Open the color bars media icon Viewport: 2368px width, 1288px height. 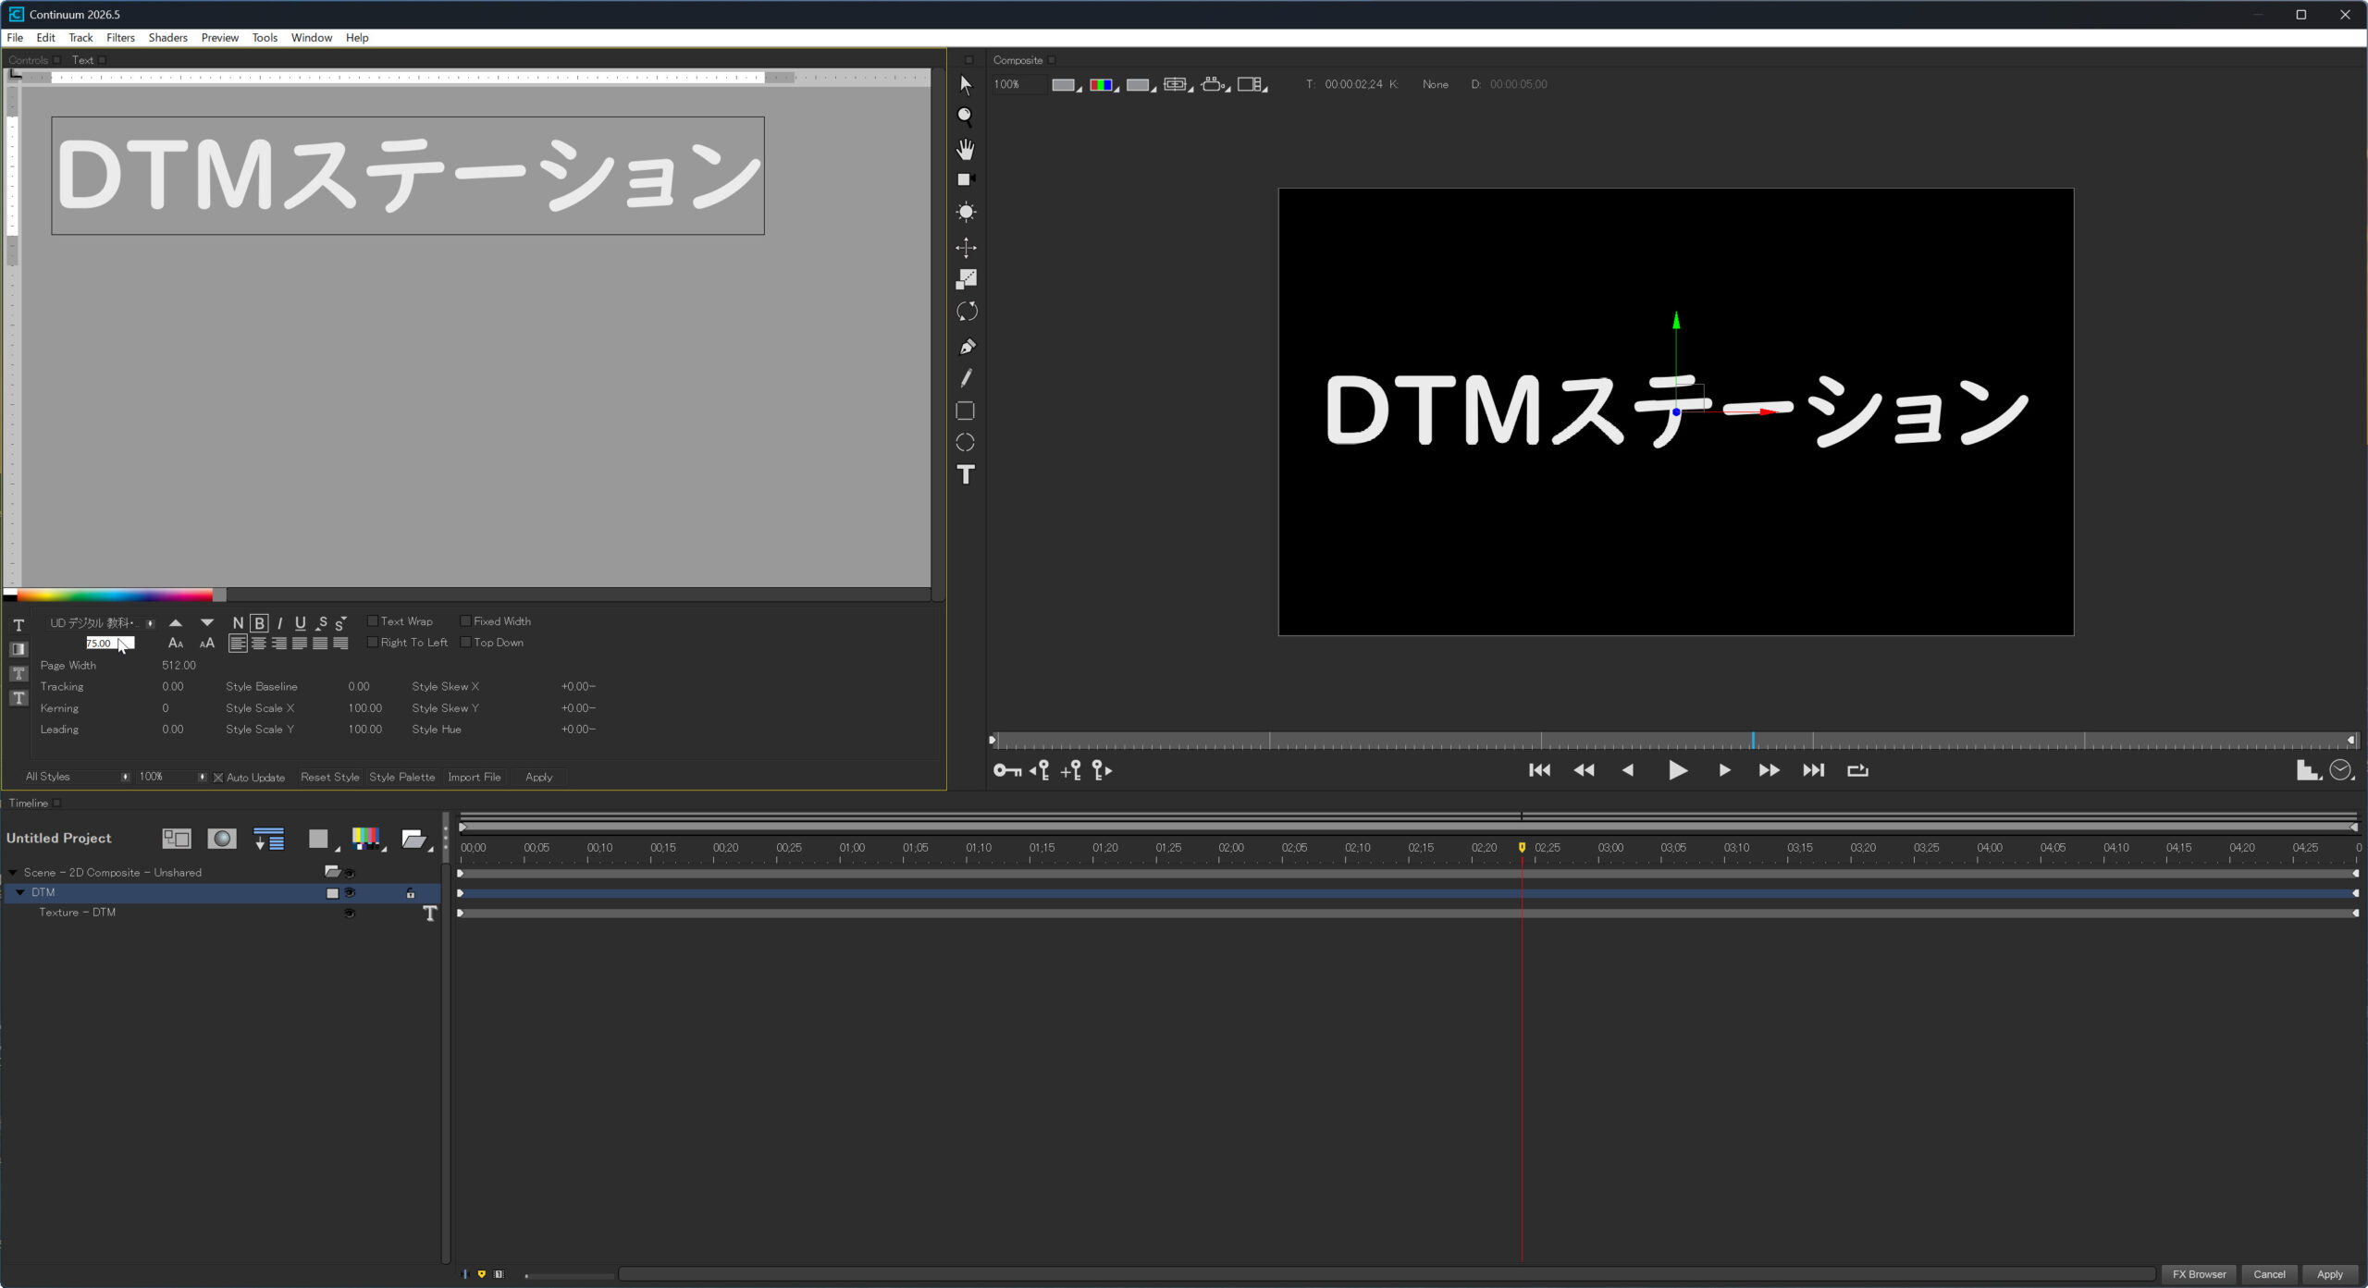click(x=368, y=839)
